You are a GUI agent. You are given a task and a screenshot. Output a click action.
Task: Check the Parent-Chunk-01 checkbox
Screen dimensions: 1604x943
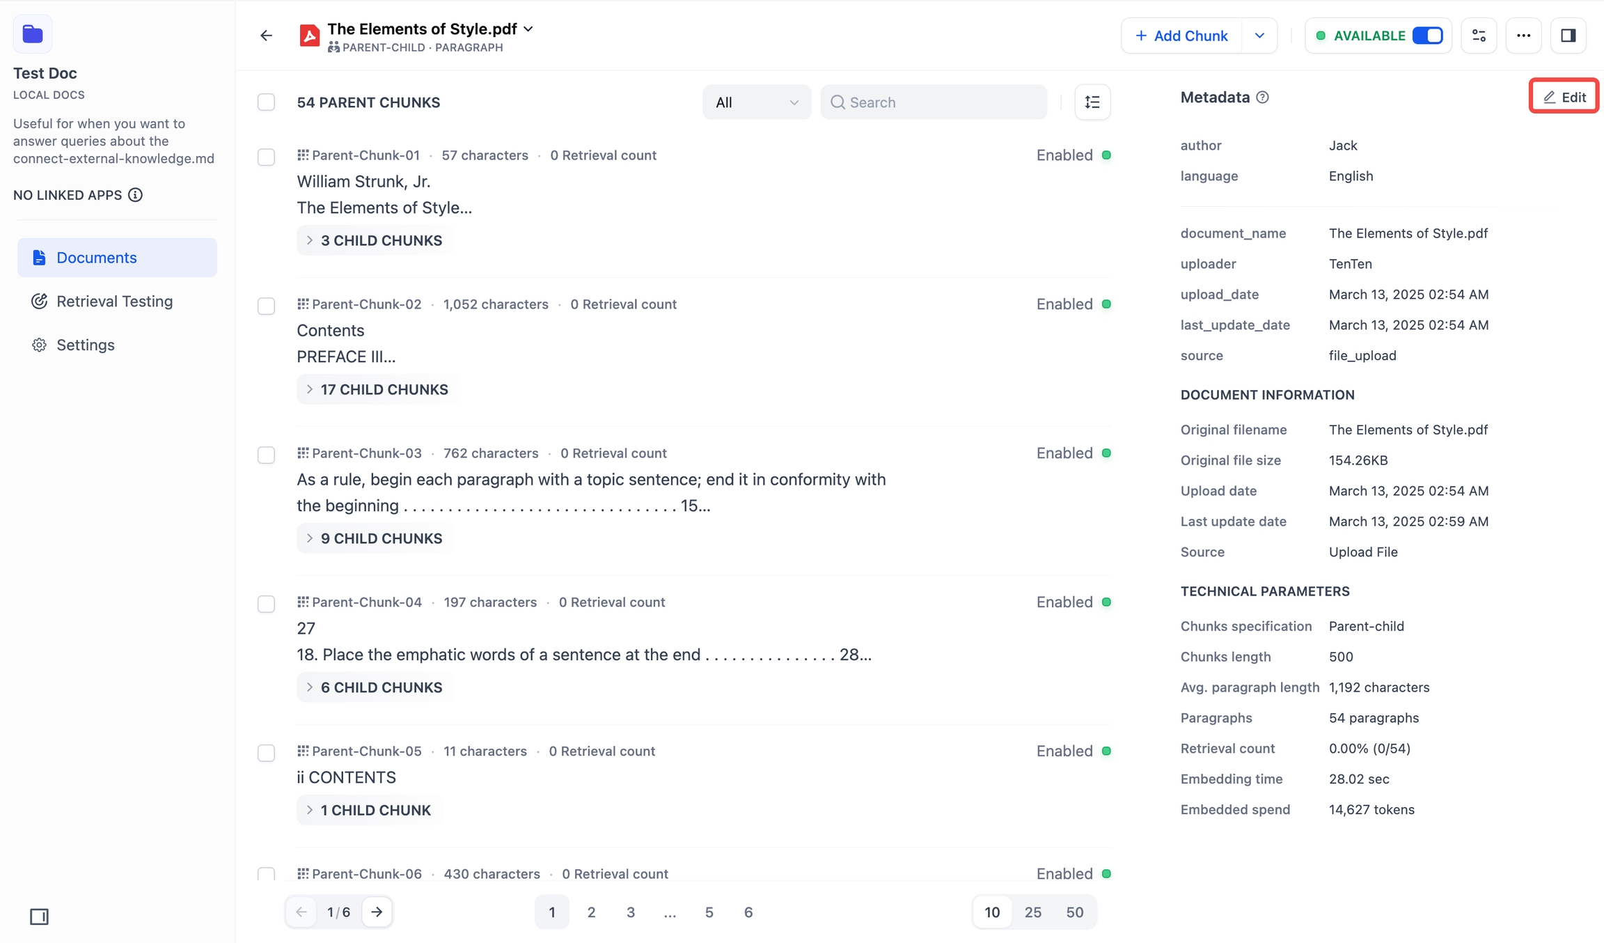[266, 157]
